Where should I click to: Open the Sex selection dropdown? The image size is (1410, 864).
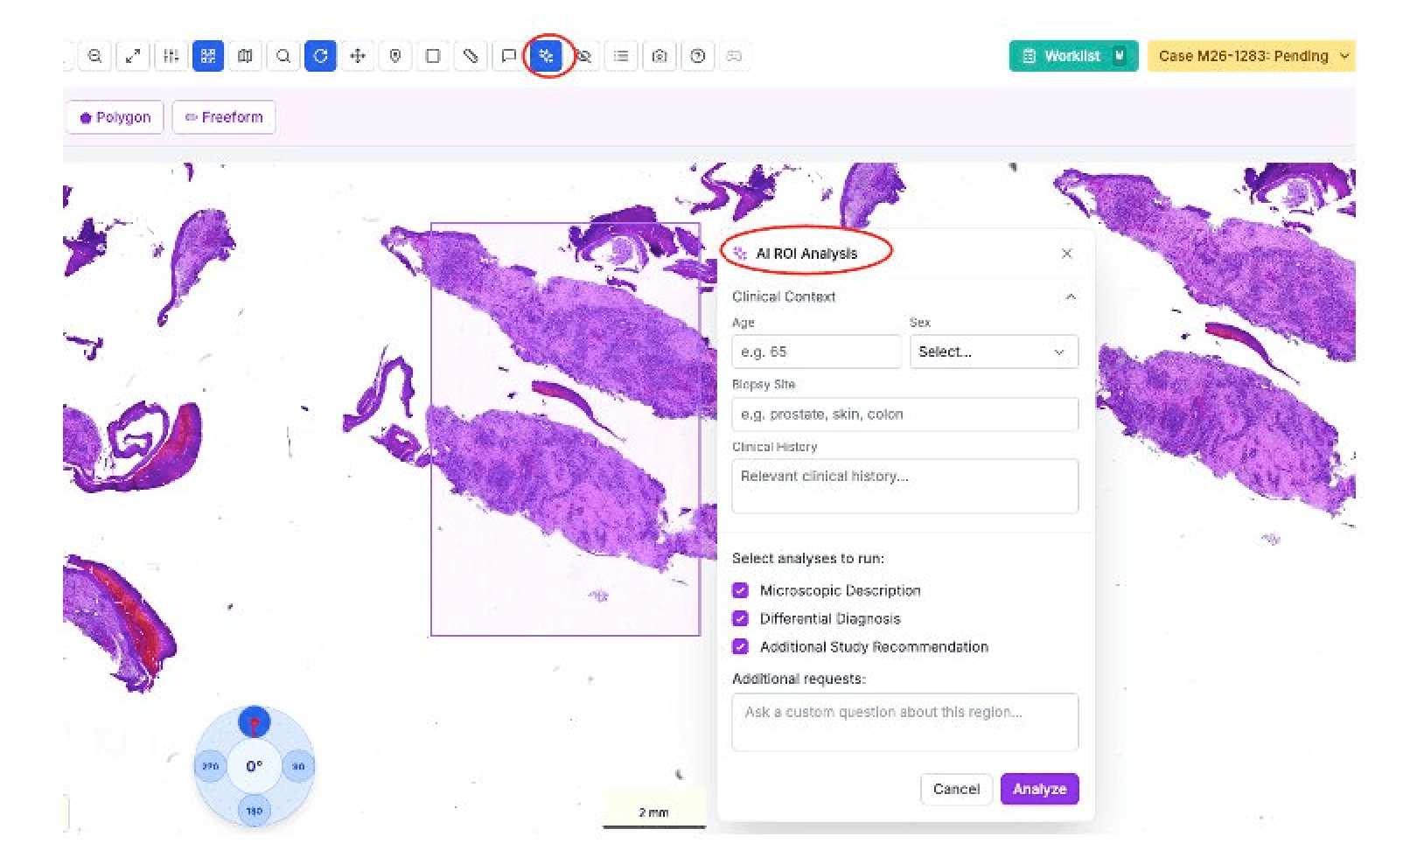pyautogui.click(x=993, y=352)
